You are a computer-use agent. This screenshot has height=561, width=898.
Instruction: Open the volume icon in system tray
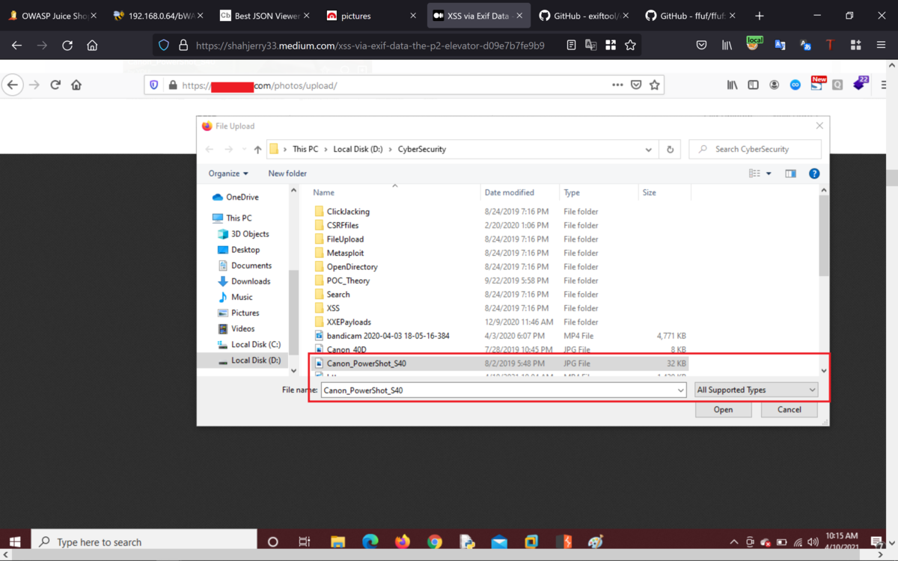tap(813, 542)
